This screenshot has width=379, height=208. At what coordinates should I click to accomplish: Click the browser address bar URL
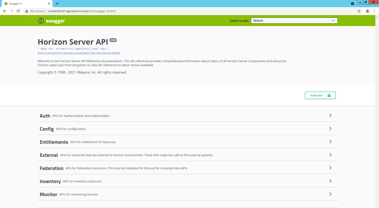[x=82, y=11]
